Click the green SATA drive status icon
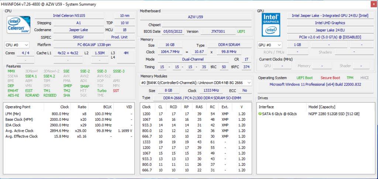378x179 pixels. coord(260,114)
